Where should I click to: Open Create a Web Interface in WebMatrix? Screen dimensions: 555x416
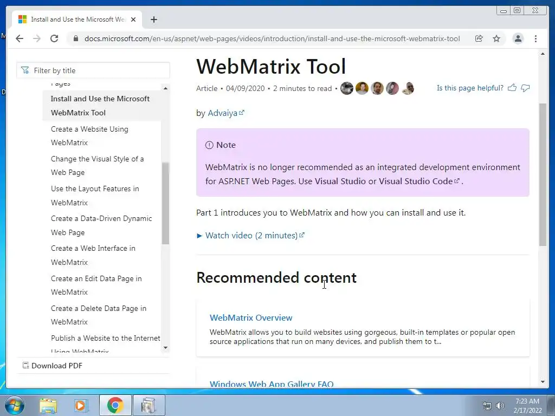coord(93,255)
